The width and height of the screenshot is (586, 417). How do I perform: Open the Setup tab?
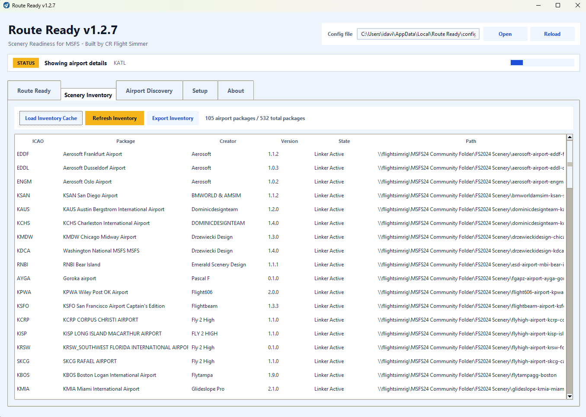click(200, 91)
